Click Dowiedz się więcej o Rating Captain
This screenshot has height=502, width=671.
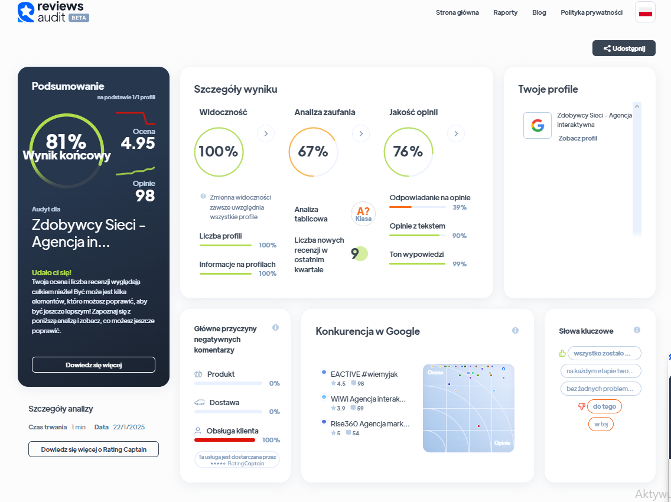coord(93,449)
